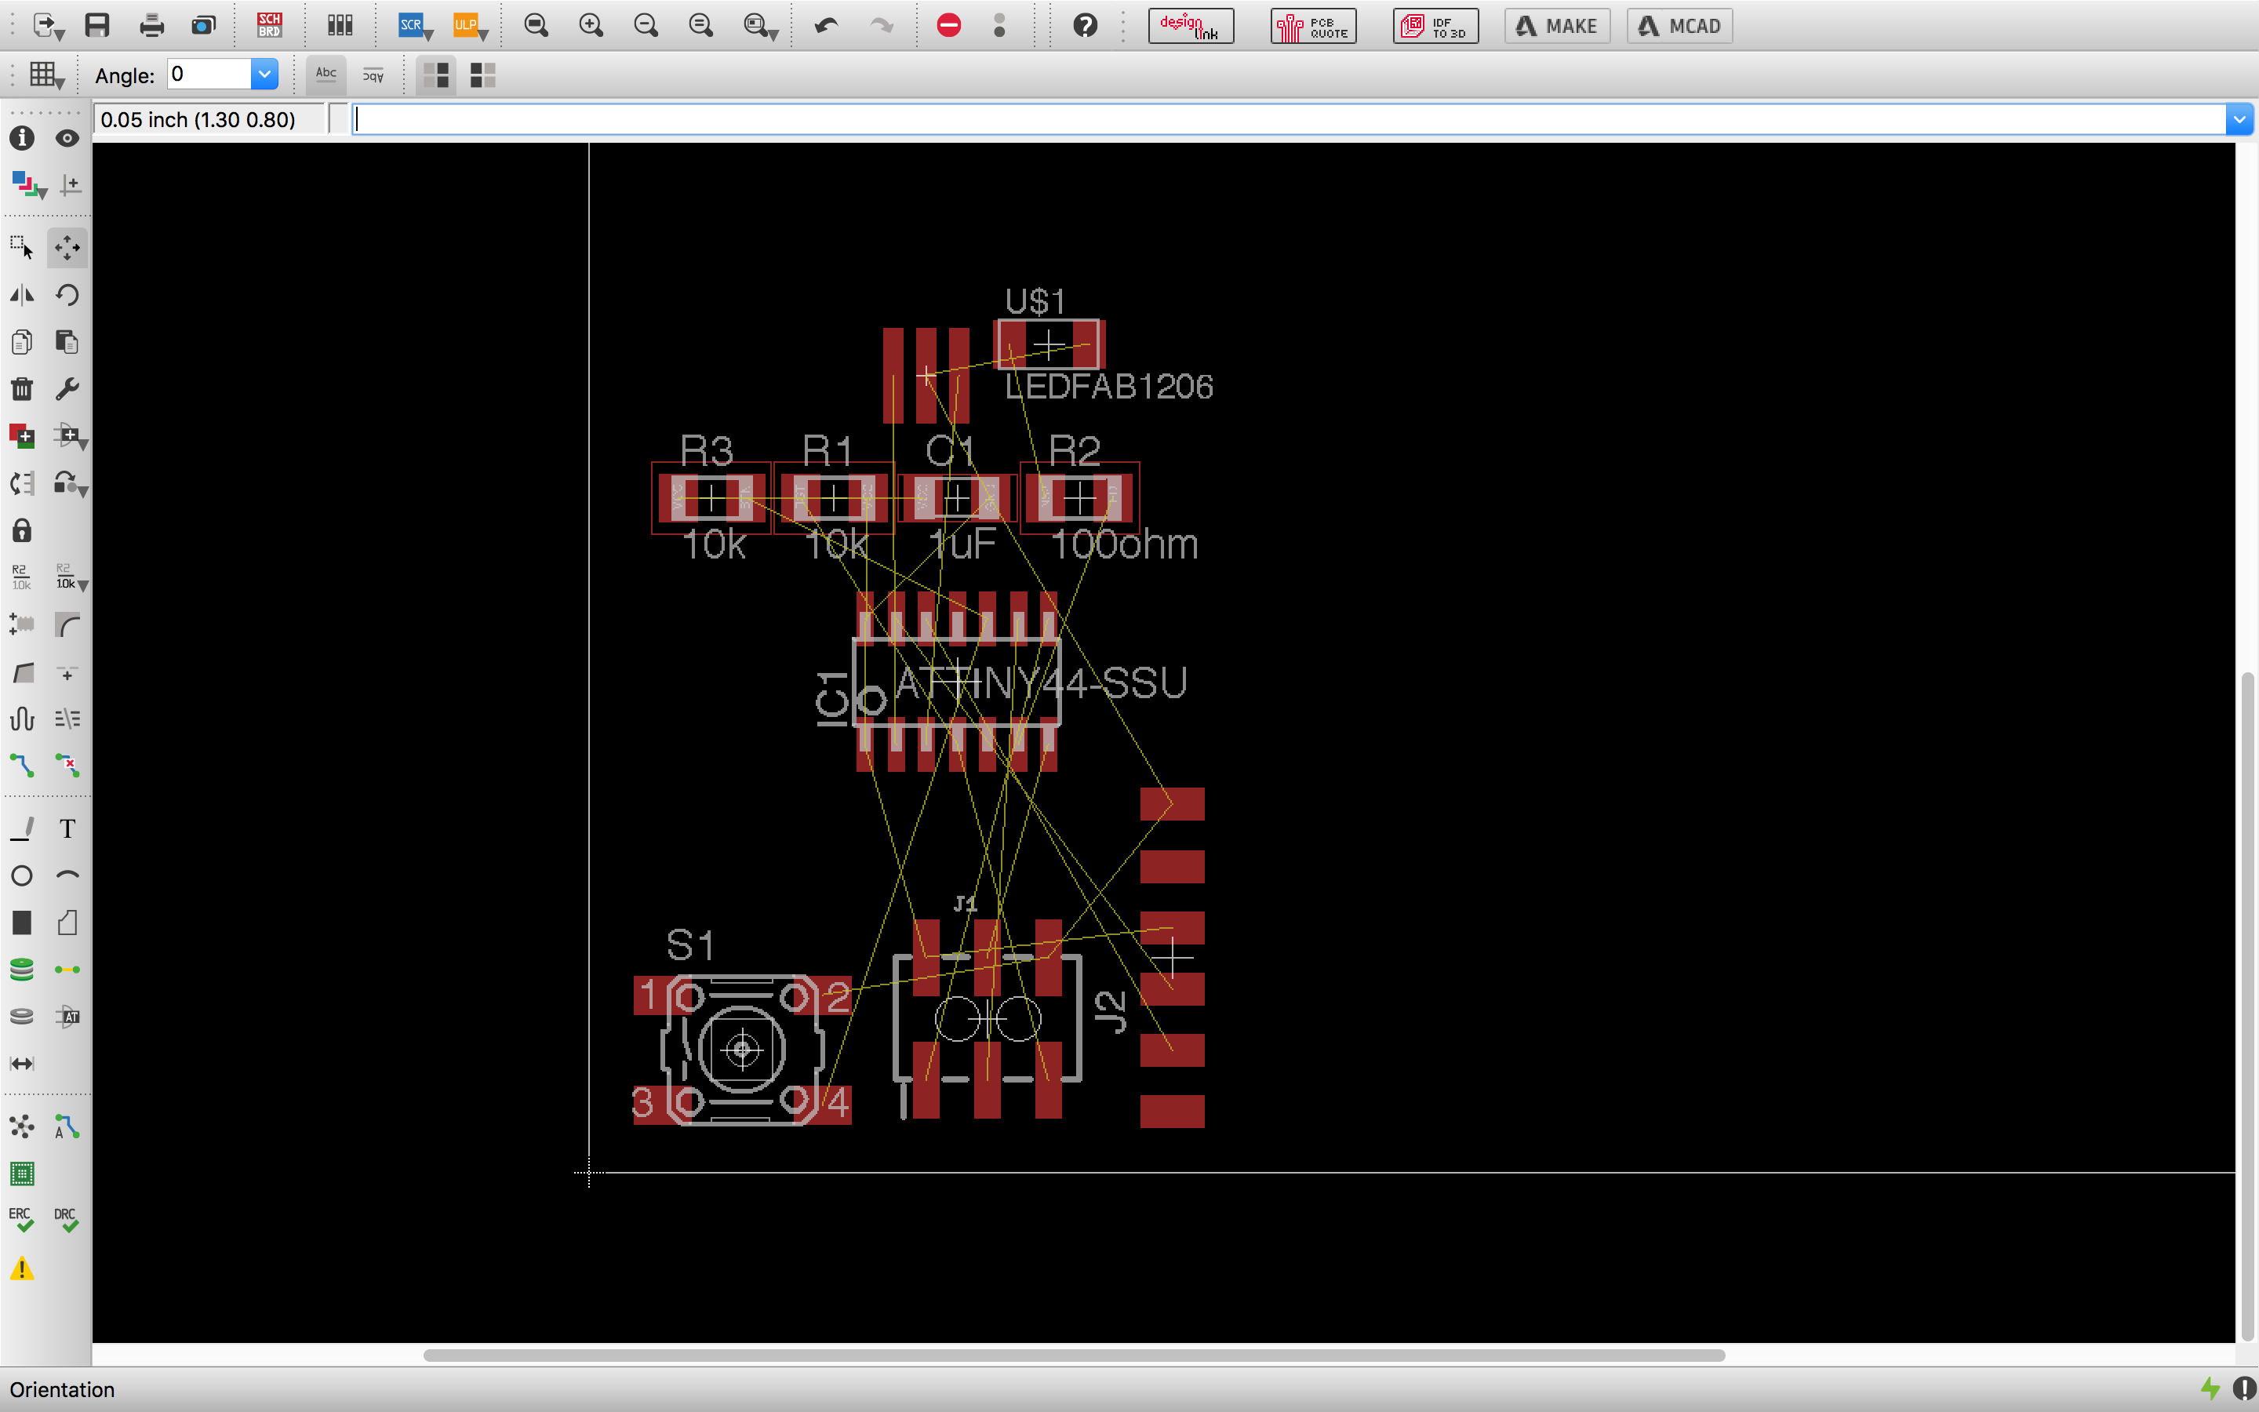Select the Delete trash tool

pos(21,389)
